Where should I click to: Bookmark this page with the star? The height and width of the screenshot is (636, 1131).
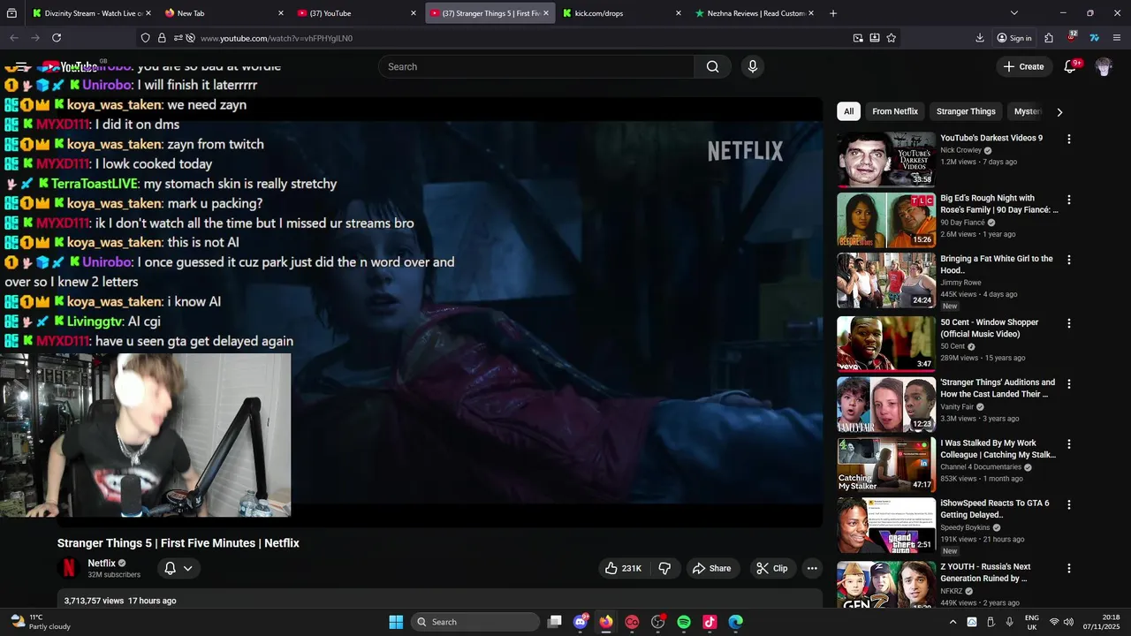point(892,38)
